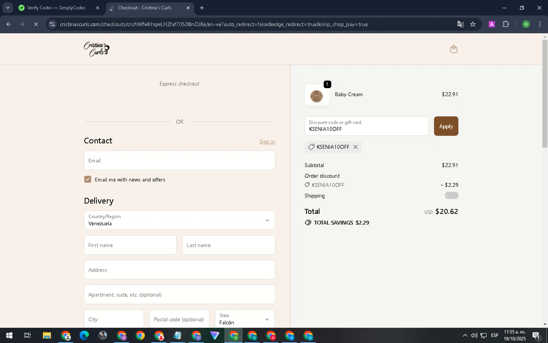This screenshot has width=548, height=343.
Task: Open the purple A extension icon
Action: pyautogui.click(x=492, y=24)
